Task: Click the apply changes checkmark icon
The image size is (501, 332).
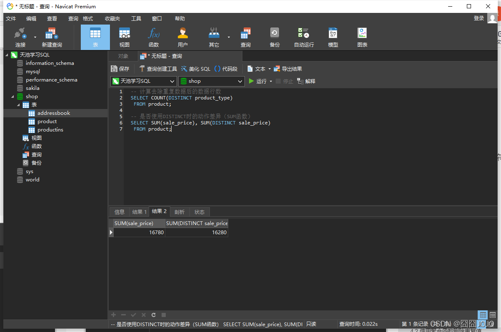Action: [x=133, y=315]
